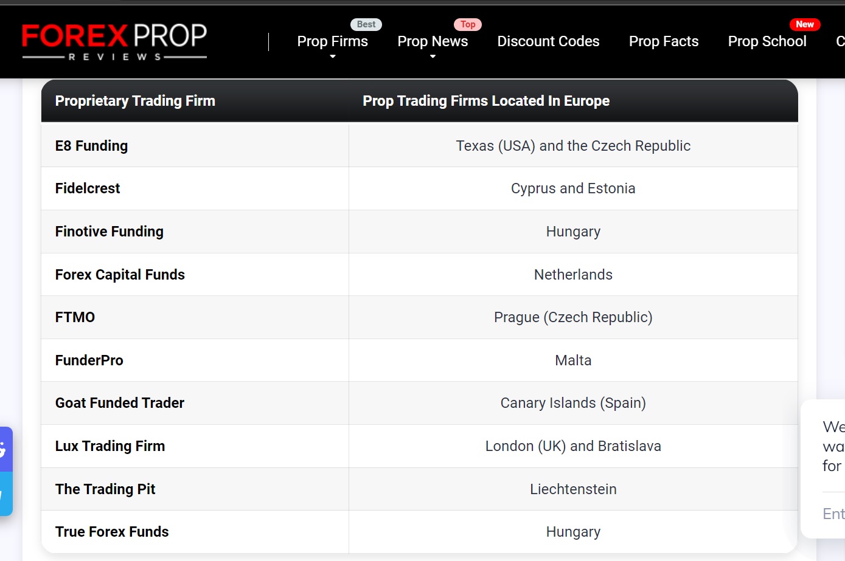Click the Proprietary Trading Firm column header
This screenshot has height=561, width=845.
tap(135, 101)
